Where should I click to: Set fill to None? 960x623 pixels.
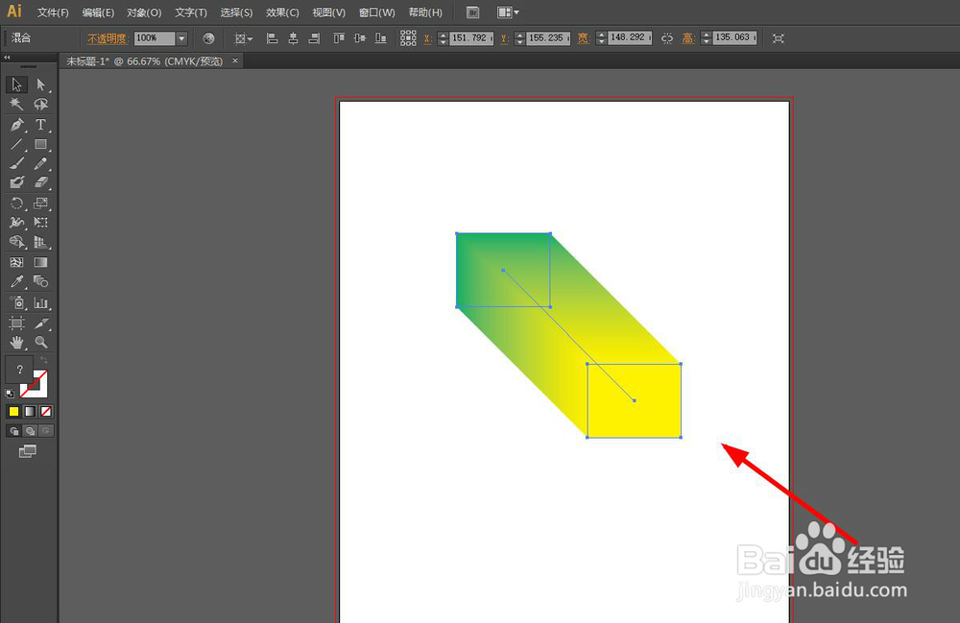pos(46,411)
